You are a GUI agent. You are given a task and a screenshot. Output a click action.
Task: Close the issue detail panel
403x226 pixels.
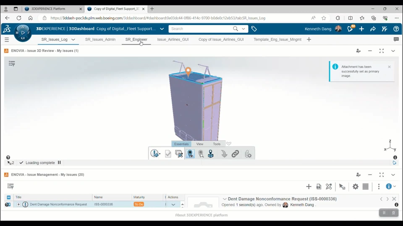pos(394,199)
